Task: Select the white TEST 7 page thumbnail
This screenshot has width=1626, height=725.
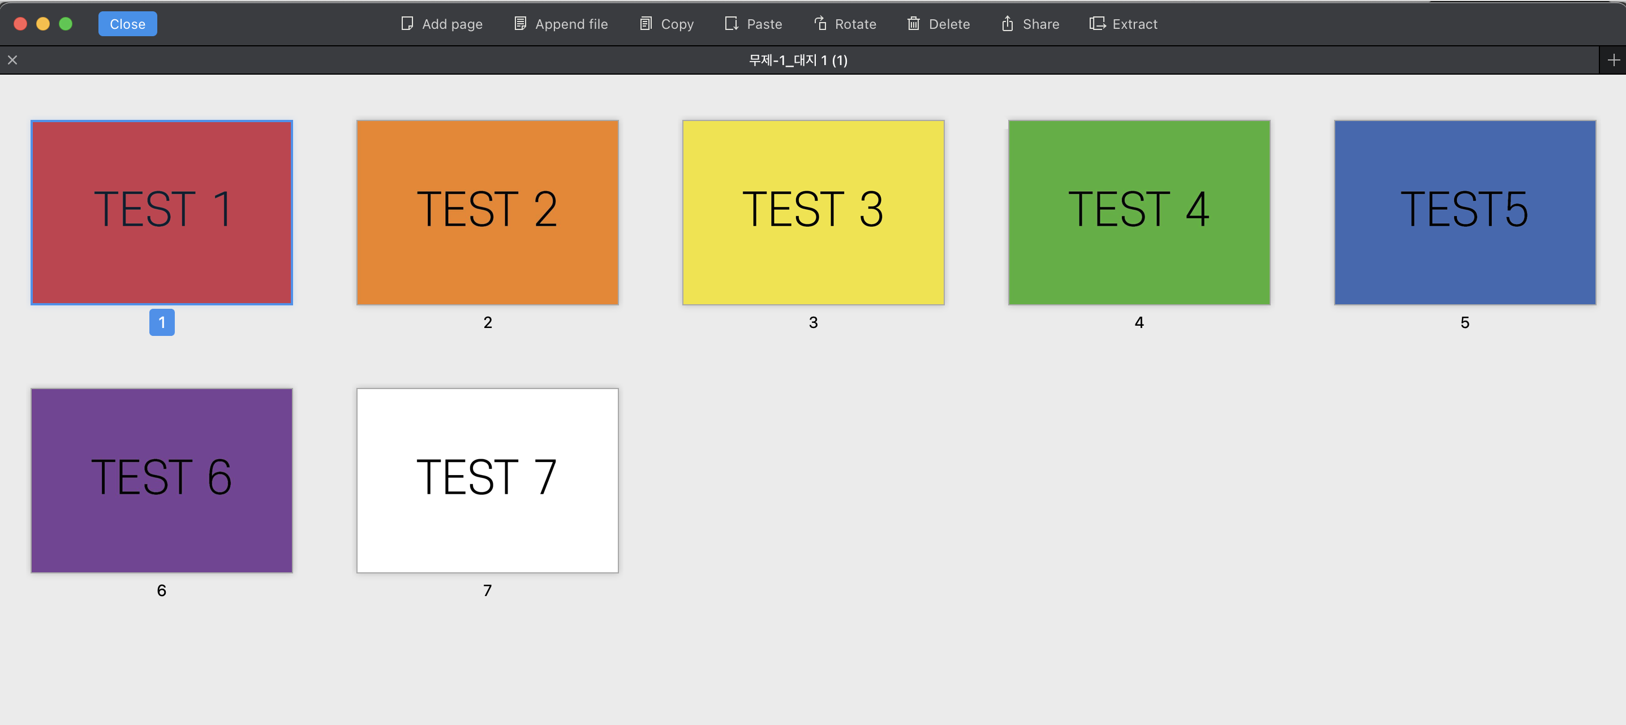Action: 487,480
